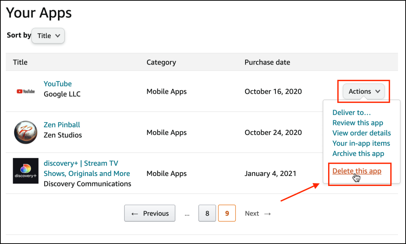
Task: Click the YouTube app icon
Action: (x=26, y=91)
